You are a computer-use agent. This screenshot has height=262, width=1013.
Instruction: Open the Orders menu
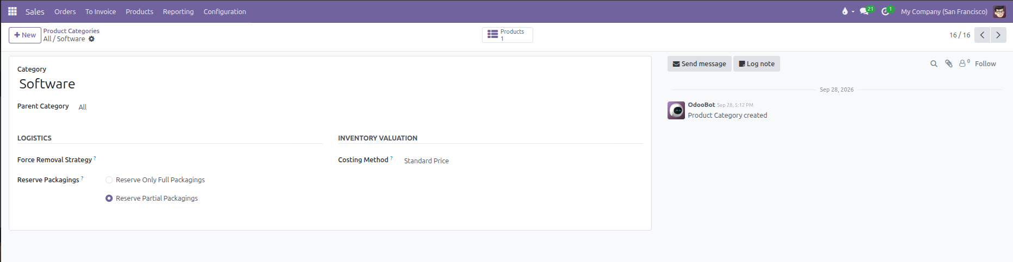65,11
